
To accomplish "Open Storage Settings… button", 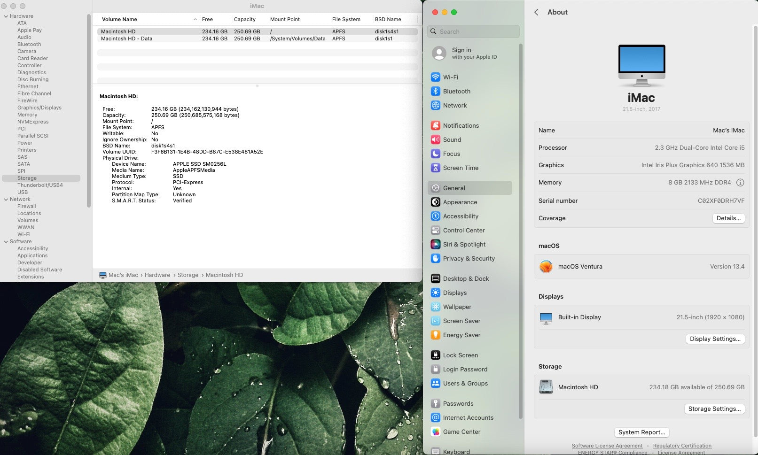I will 714,409.
